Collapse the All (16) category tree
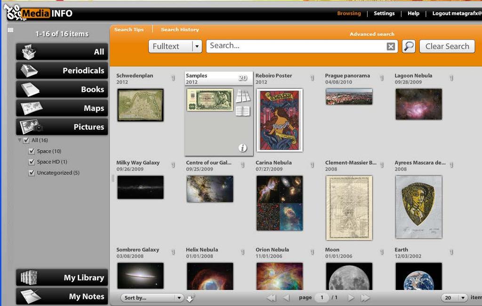482x306 pixels. tap(20, 140)
